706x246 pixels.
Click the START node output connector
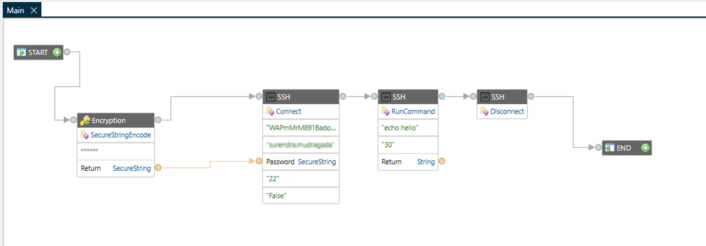pos(67,52)
